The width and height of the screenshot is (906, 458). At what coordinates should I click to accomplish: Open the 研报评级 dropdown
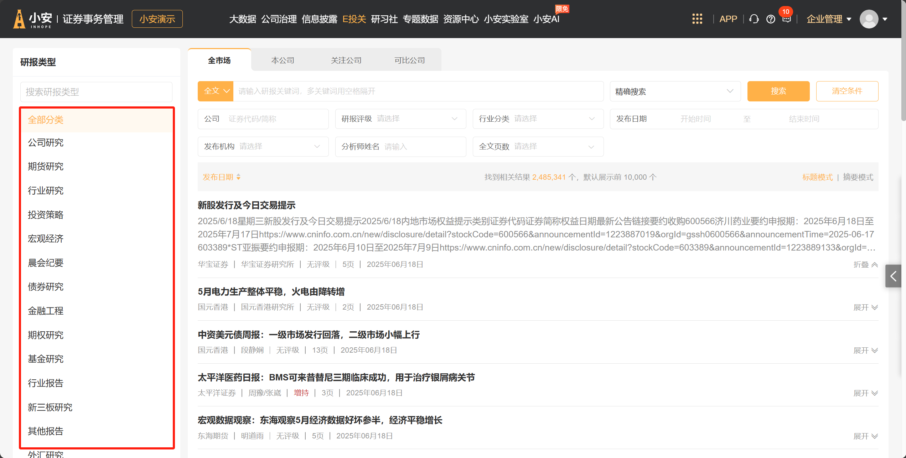(400, 119)
